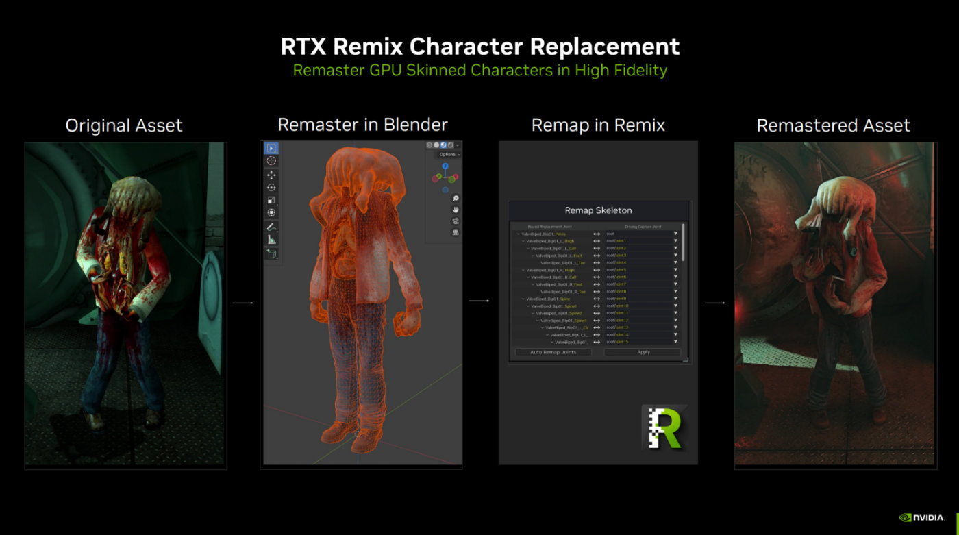Open the dropdown arrow for root/joint9
Screen dimensions: 959x535
[675, 299]
